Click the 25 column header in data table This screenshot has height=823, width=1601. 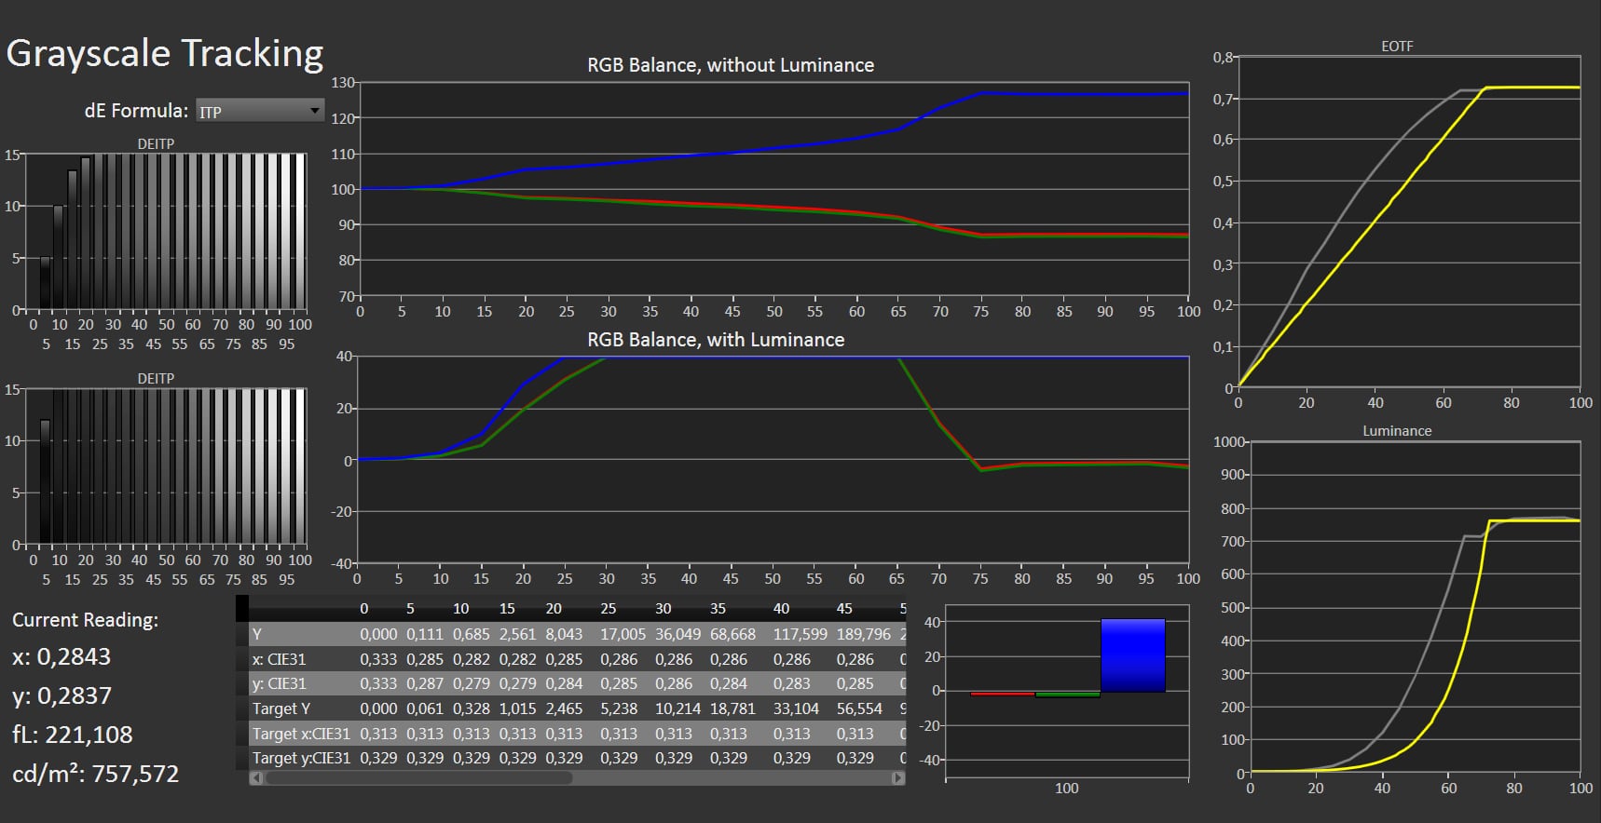tap(609, 609)
